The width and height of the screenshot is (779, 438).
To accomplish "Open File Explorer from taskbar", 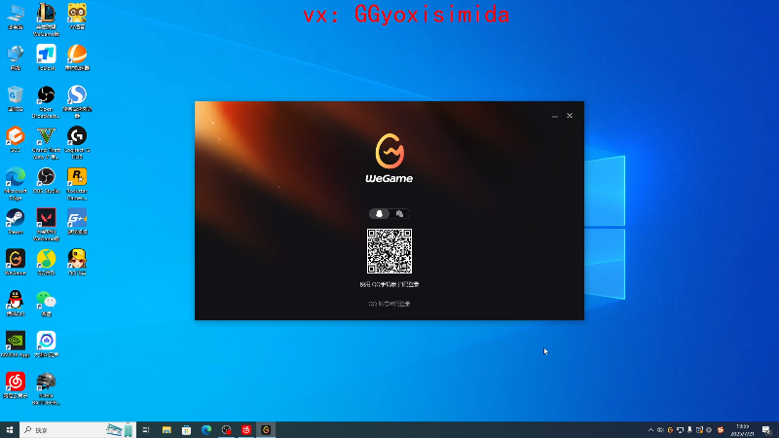I will tap(167, 429).
